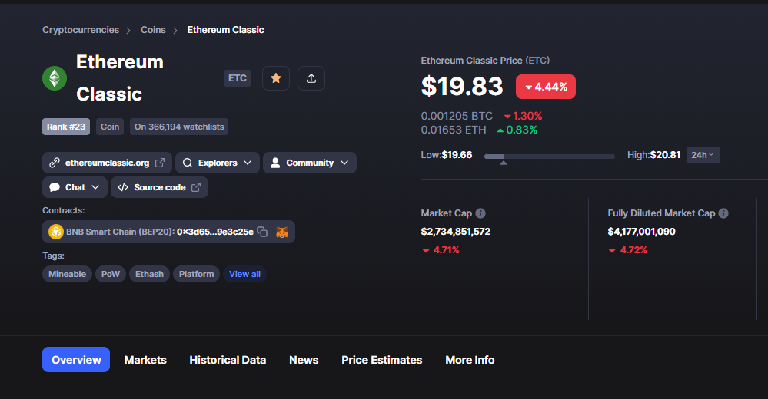This screenshot has height=399, width=768.
Task: Switch to the Markets tab
Action: 145,360
